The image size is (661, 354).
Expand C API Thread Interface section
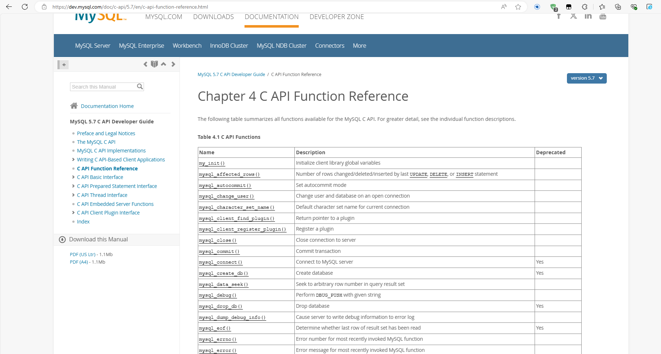(x=73, y=195)
